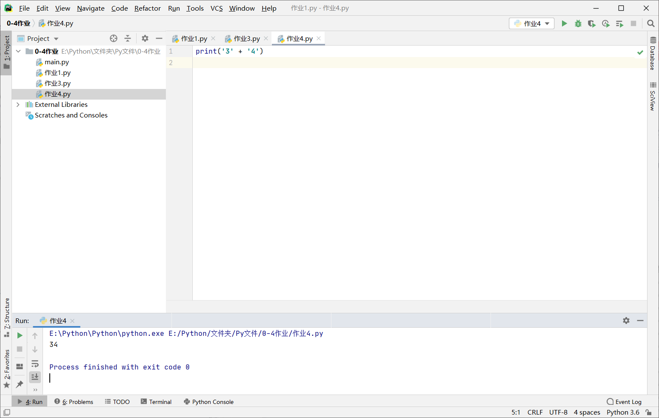Close the 作业3.py editor tab

[266, 38]
